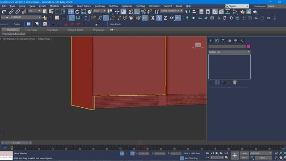Switch to the Populate ribbon tab
Viewport: 286px width, 161px height.
pos(98,30)
